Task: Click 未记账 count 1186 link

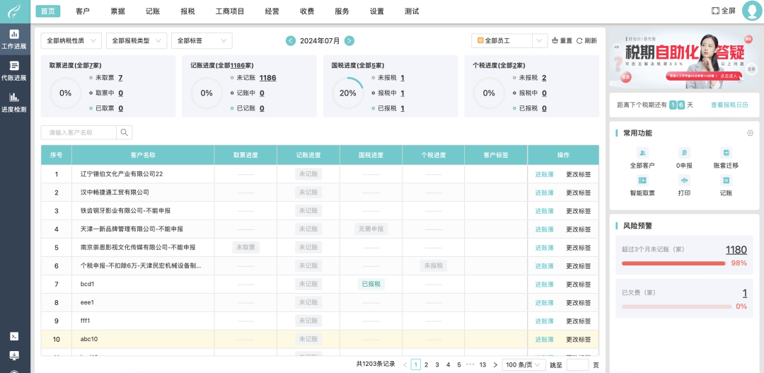Action: click(268, 78)
